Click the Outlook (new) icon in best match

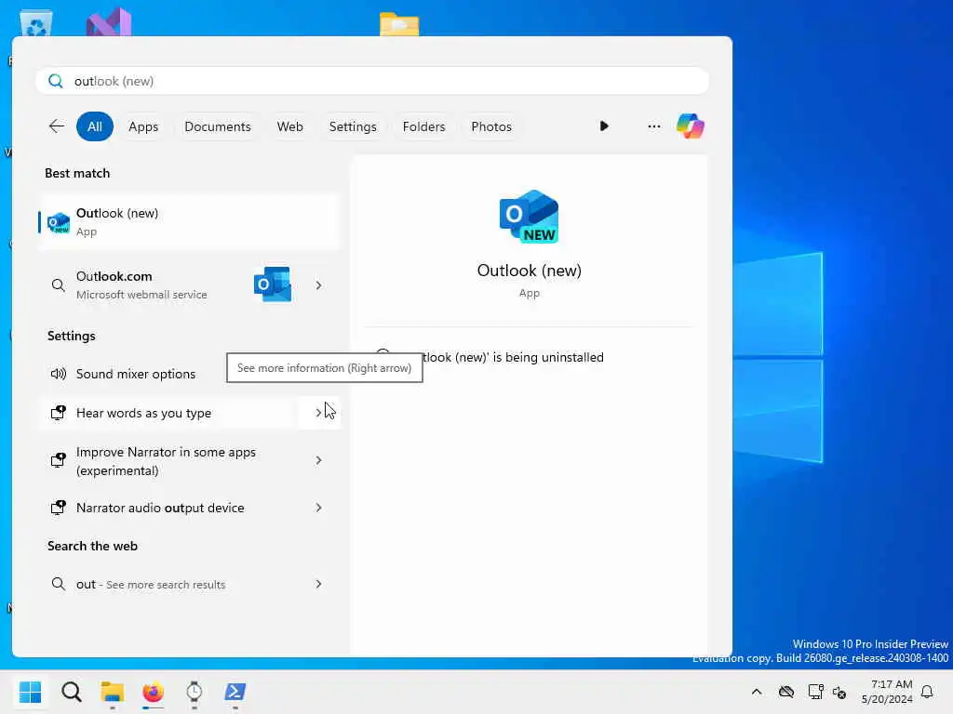point(59,222)
